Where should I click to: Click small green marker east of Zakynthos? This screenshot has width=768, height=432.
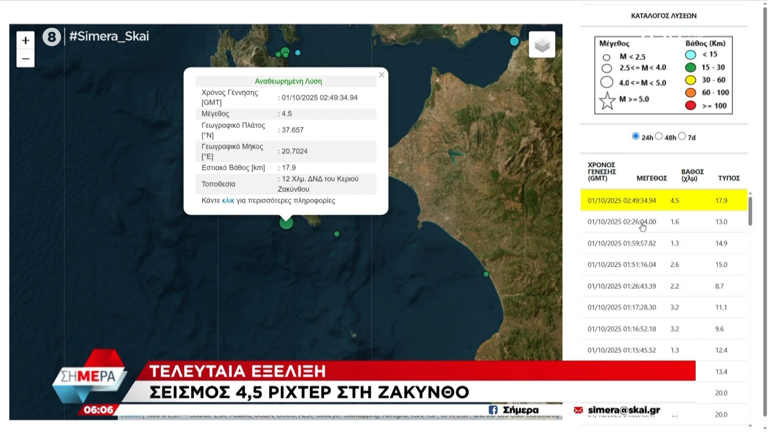[x=336, y=234]
